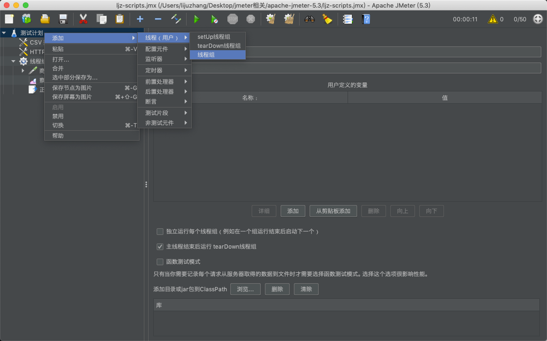
Task: Open the 非测试元件 submenu
Action: (165, 123)
